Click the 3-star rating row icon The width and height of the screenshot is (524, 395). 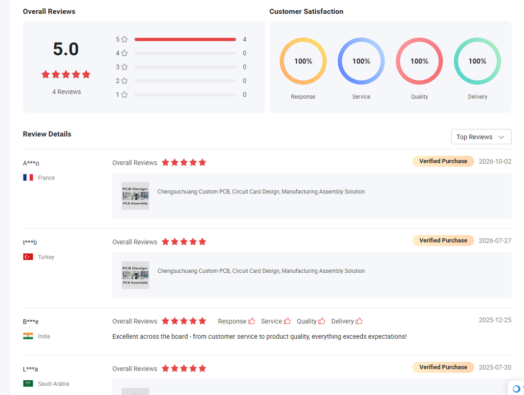124,67
